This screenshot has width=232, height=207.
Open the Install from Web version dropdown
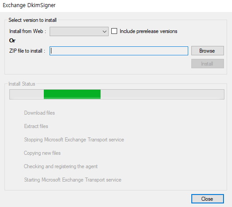79,31
